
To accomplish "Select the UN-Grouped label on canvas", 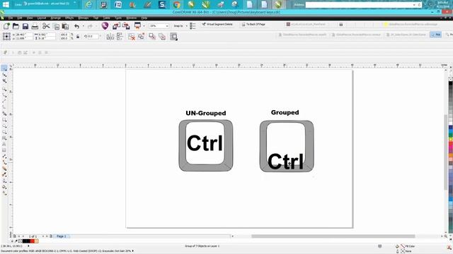I will (x=206, y=113).
